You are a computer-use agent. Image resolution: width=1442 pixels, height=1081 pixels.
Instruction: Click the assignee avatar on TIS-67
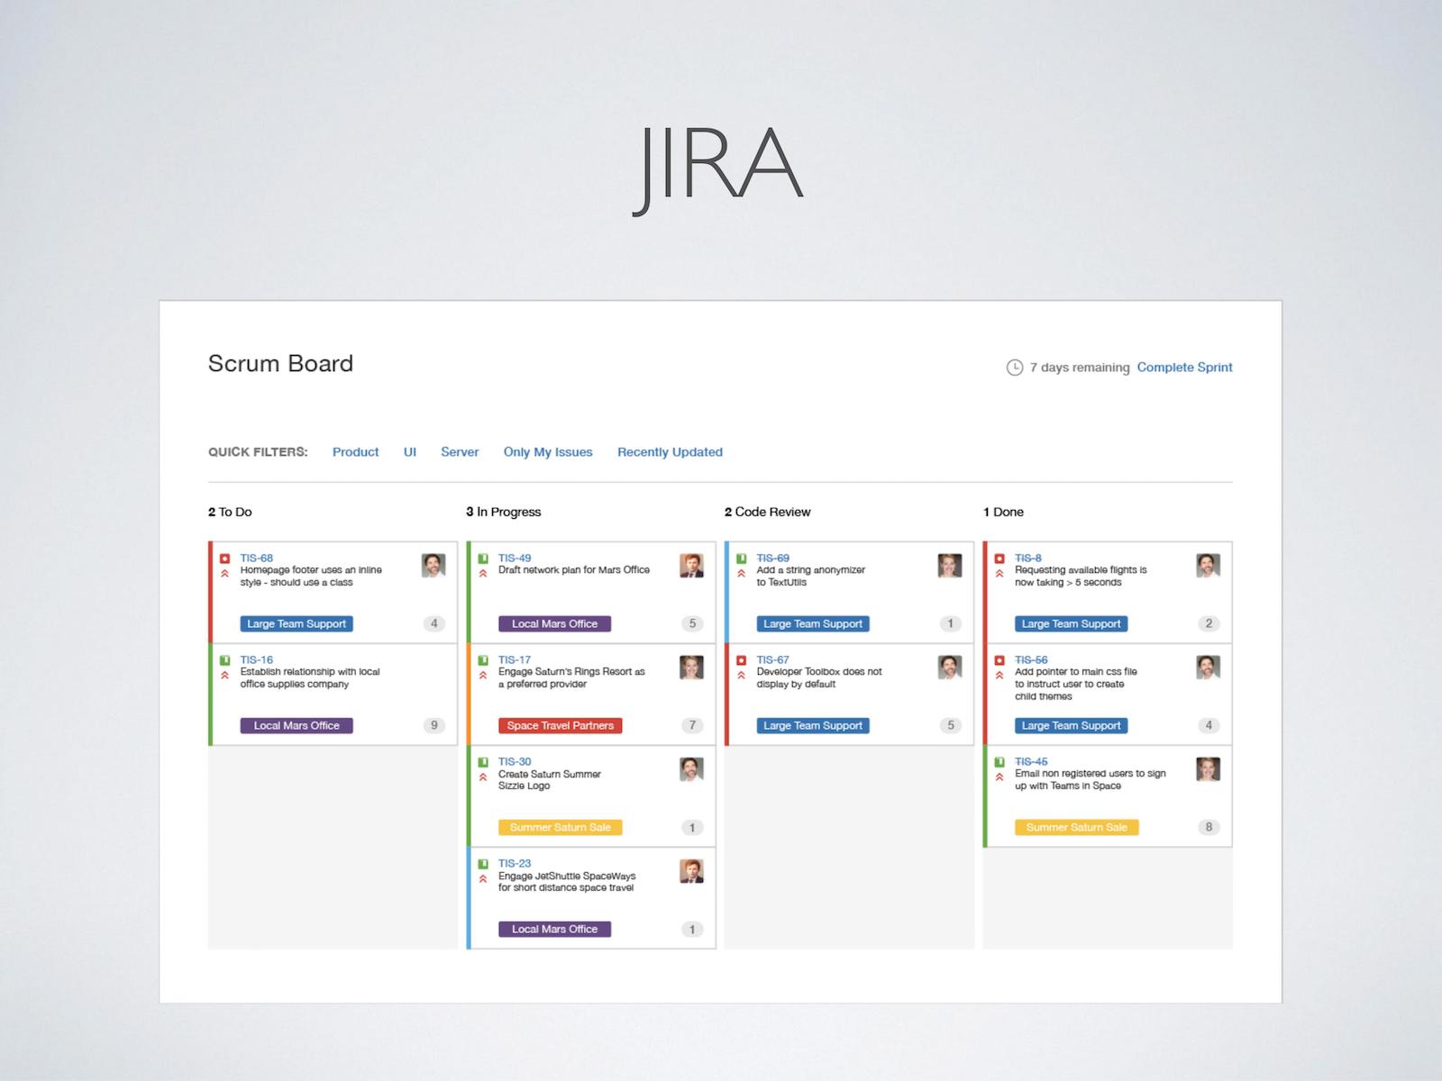pyautogui.click(x=950, y=668)
